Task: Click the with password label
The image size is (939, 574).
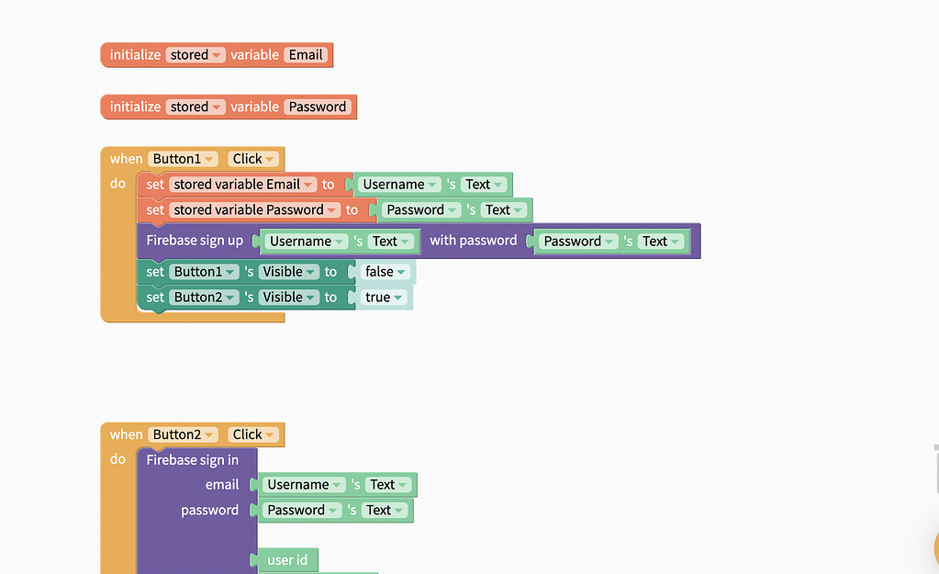Action: [x=473, y=241]
